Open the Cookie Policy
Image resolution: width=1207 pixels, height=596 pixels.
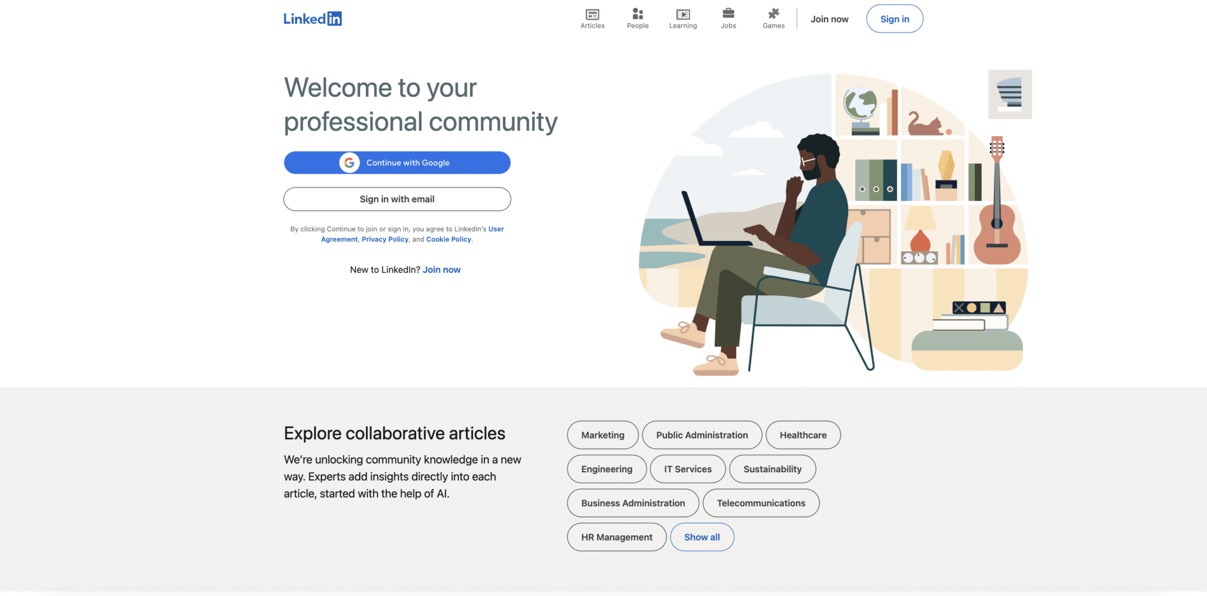tap(448, 239)
